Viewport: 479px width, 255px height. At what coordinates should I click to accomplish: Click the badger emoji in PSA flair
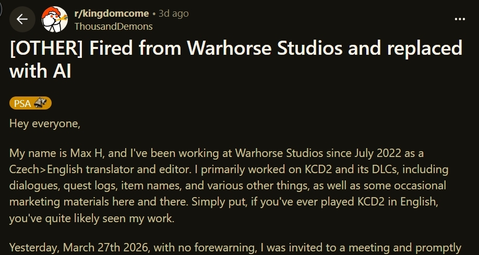pyautogui.click(x=41, y=103)
